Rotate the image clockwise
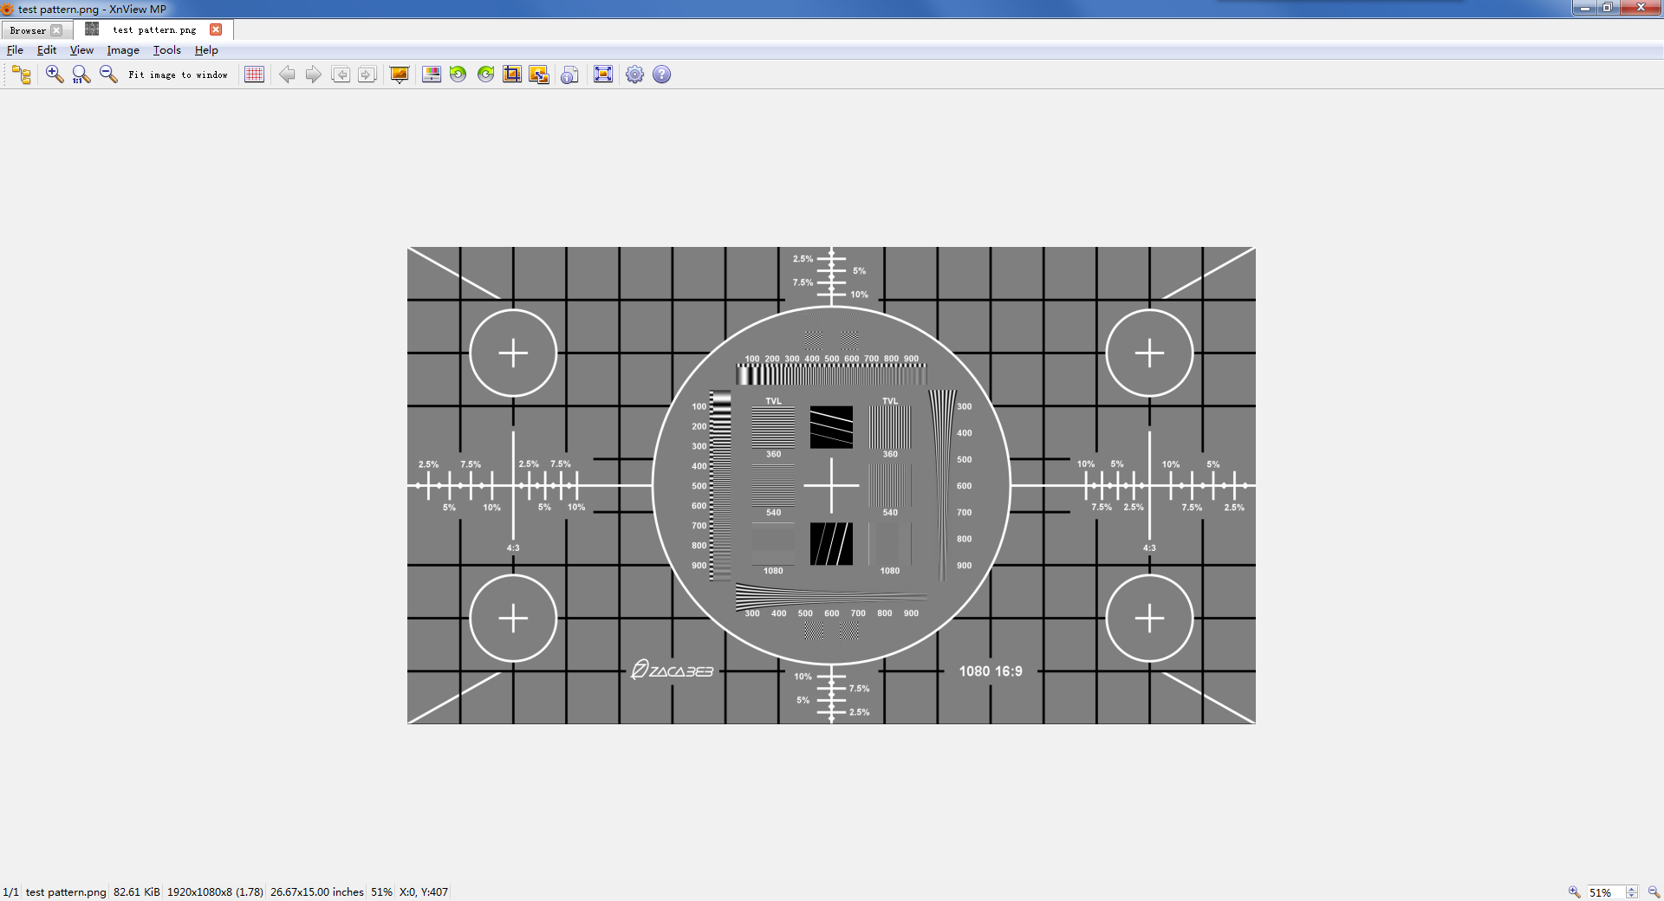 point(485,75)
